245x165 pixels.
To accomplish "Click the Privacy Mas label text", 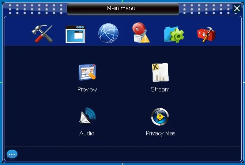I will click(160, 134).
